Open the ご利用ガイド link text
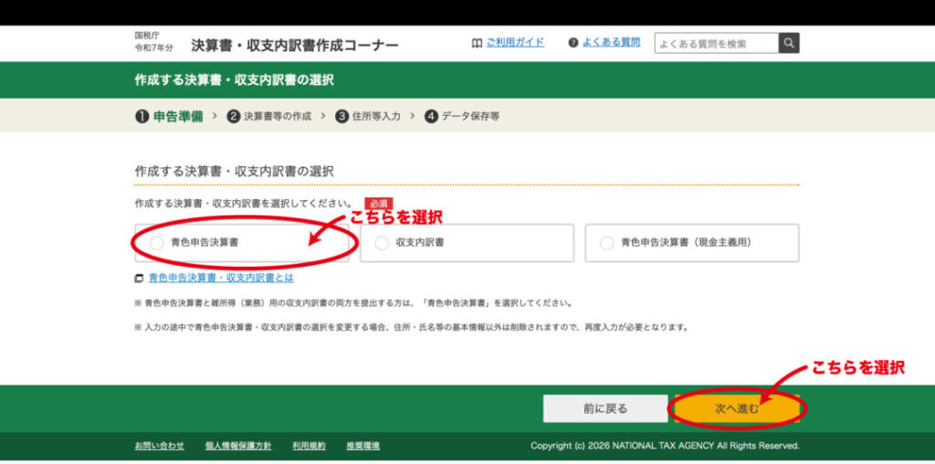The height and width of the screenshot is (464, 935). pos(514,43)
